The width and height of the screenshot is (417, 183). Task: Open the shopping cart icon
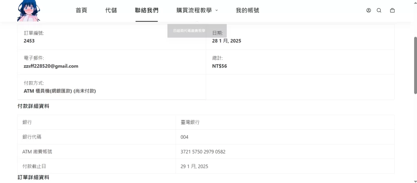coord(392,11)
